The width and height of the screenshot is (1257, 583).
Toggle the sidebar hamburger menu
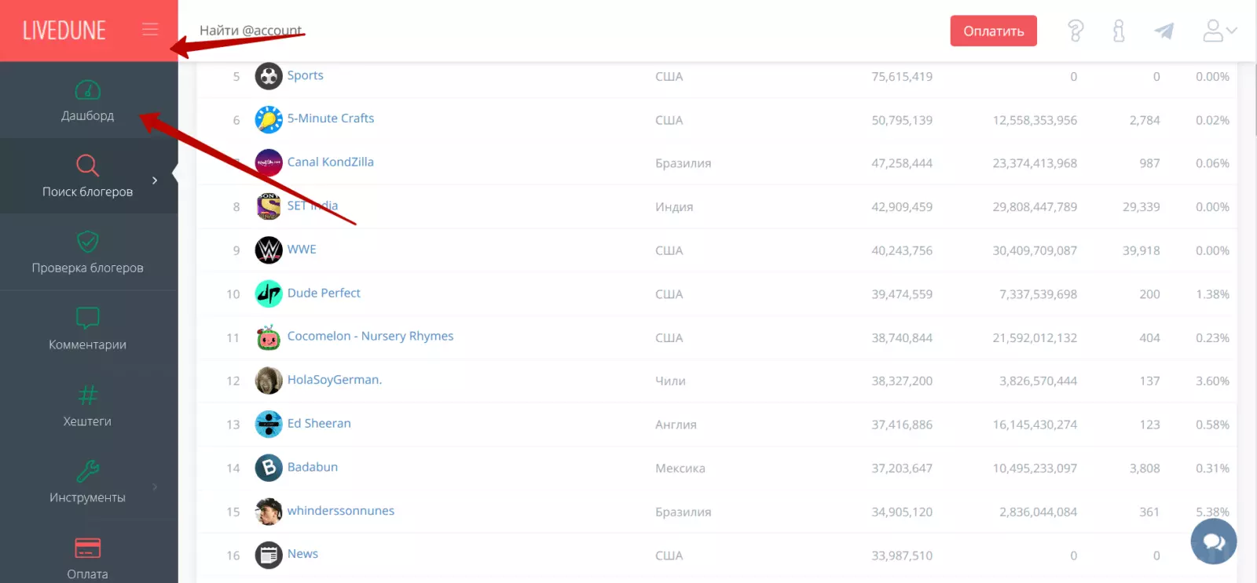[150, 30]
